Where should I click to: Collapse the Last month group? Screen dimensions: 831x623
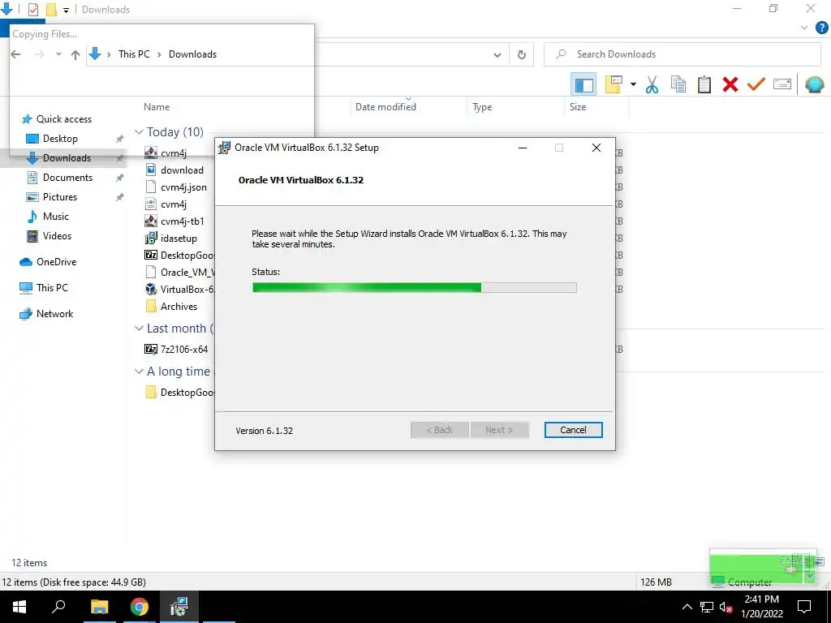(x=139, y=329)
